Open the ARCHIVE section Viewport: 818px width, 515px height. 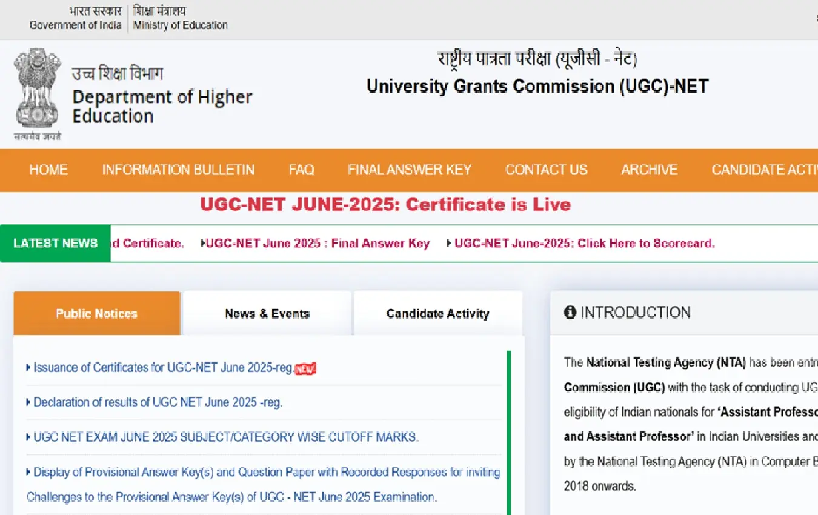click(x=649, y=170)
